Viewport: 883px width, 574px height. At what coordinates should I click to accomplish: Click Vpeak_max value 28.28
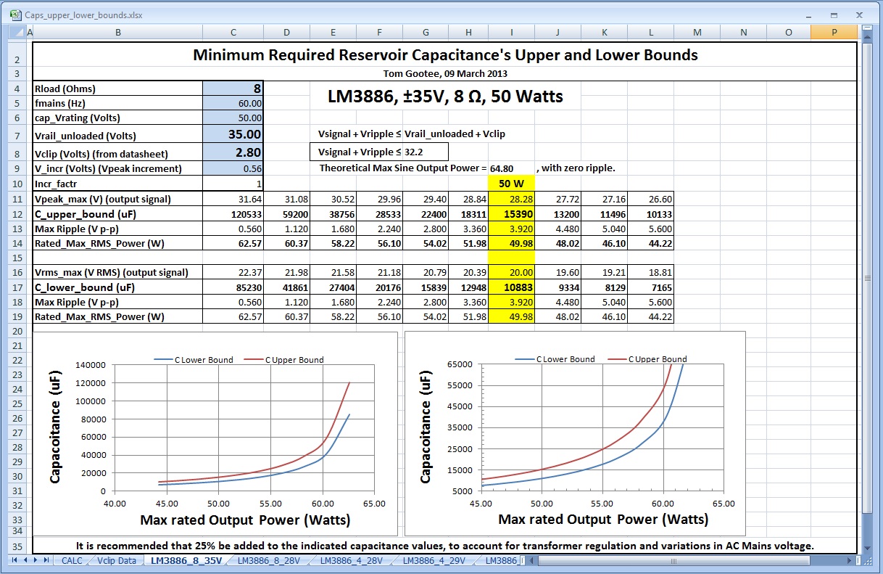point(512,199)
